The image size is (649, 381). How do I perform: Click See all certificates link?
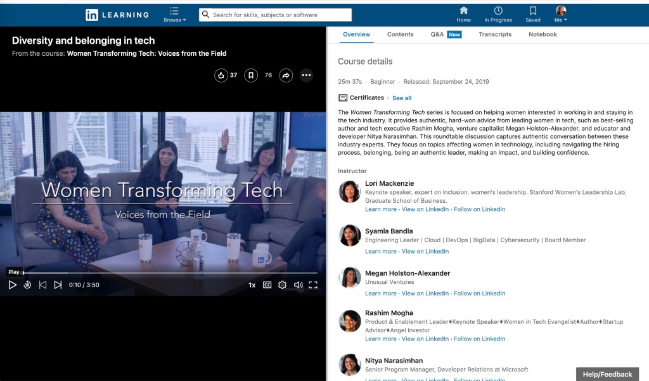tap(402, 98)
